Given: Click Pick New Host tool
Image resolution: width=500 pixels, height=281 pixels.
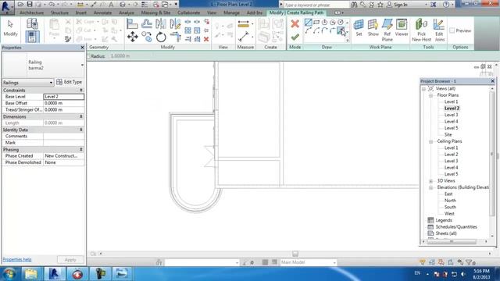Looking at the screenshot, I should (422, 30).
